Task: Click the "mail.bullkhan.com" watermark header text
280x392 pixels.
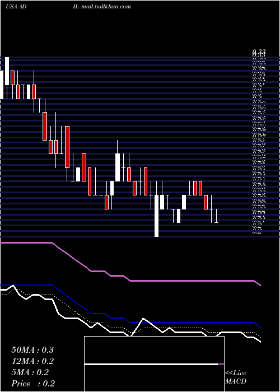Action: tap(106, 7)
